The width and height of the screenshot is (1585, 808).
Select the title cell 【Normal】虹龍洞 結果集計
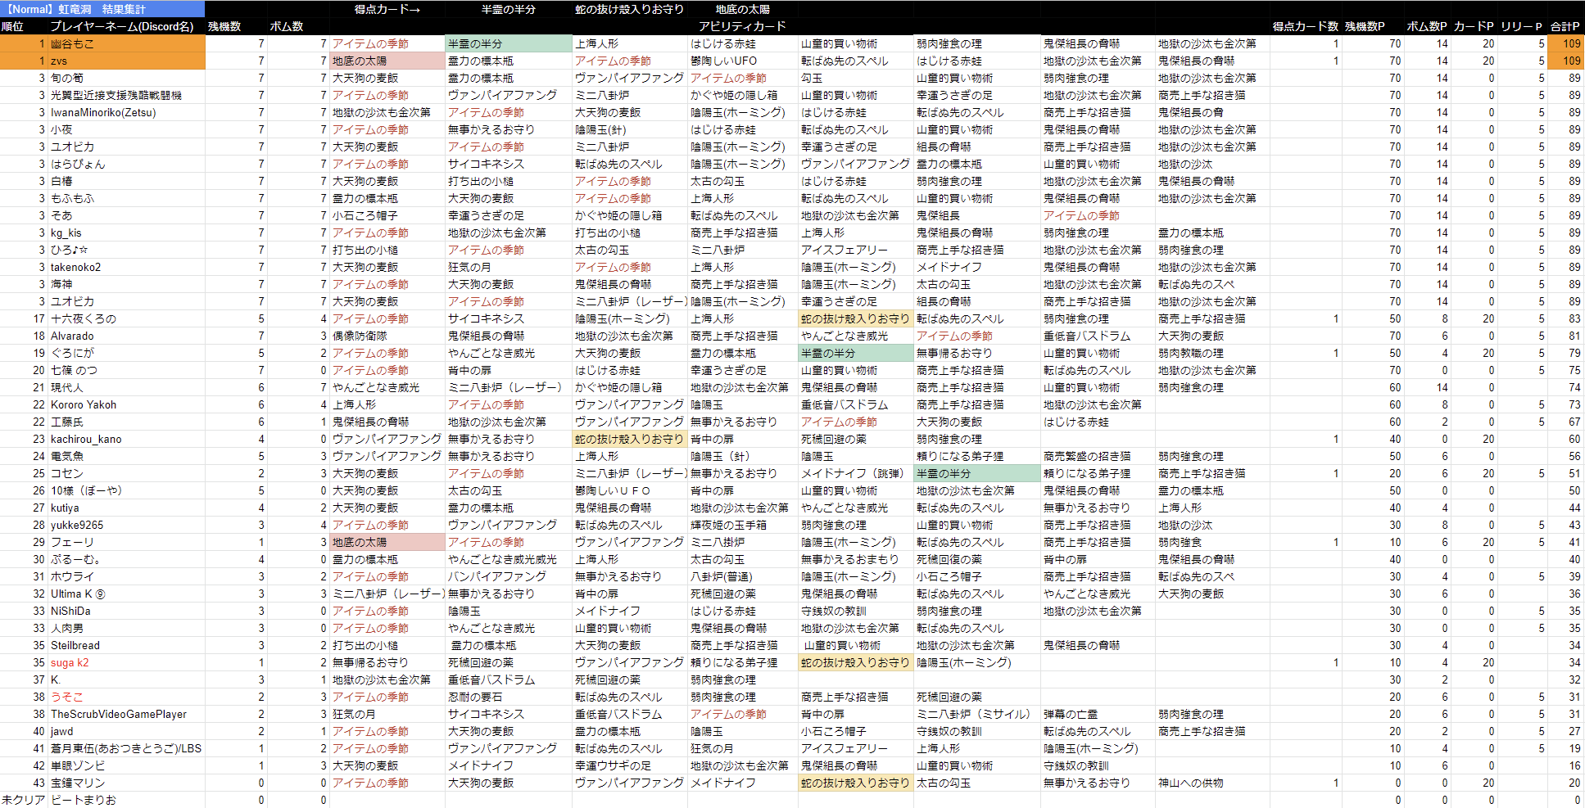[x=76, y=9]
